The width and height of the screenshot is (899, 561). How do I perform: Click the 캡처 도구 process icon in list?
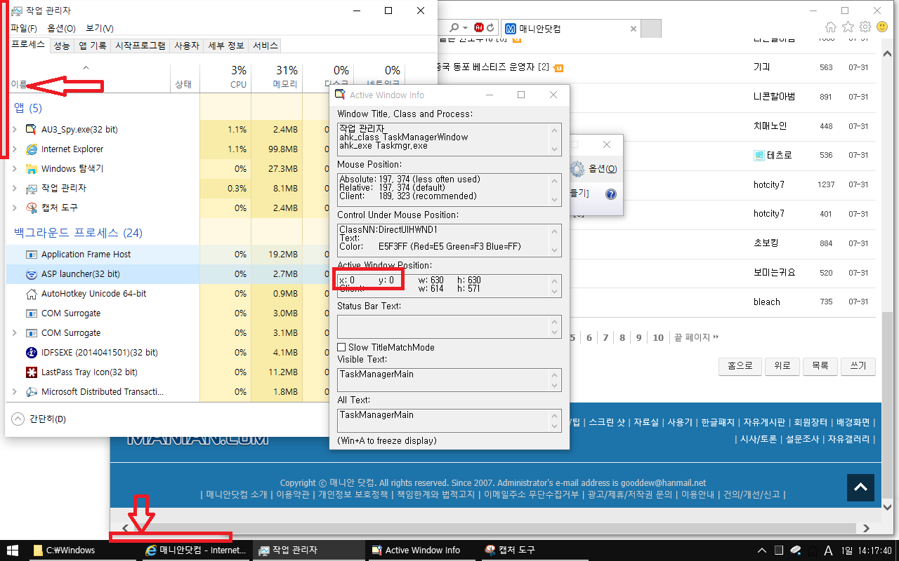click(31, 208)
